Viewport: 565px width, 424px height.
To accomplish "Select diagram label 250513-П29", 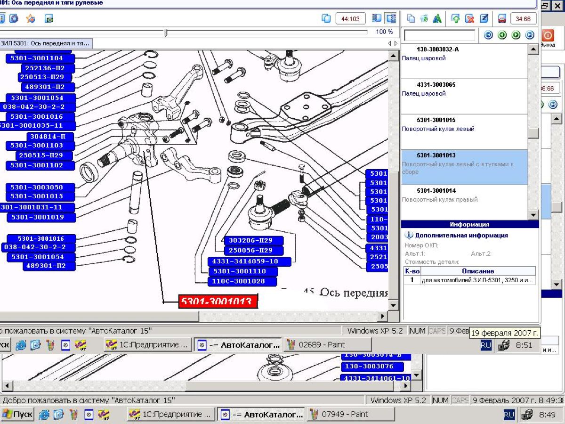I will [x=45, y=77].
